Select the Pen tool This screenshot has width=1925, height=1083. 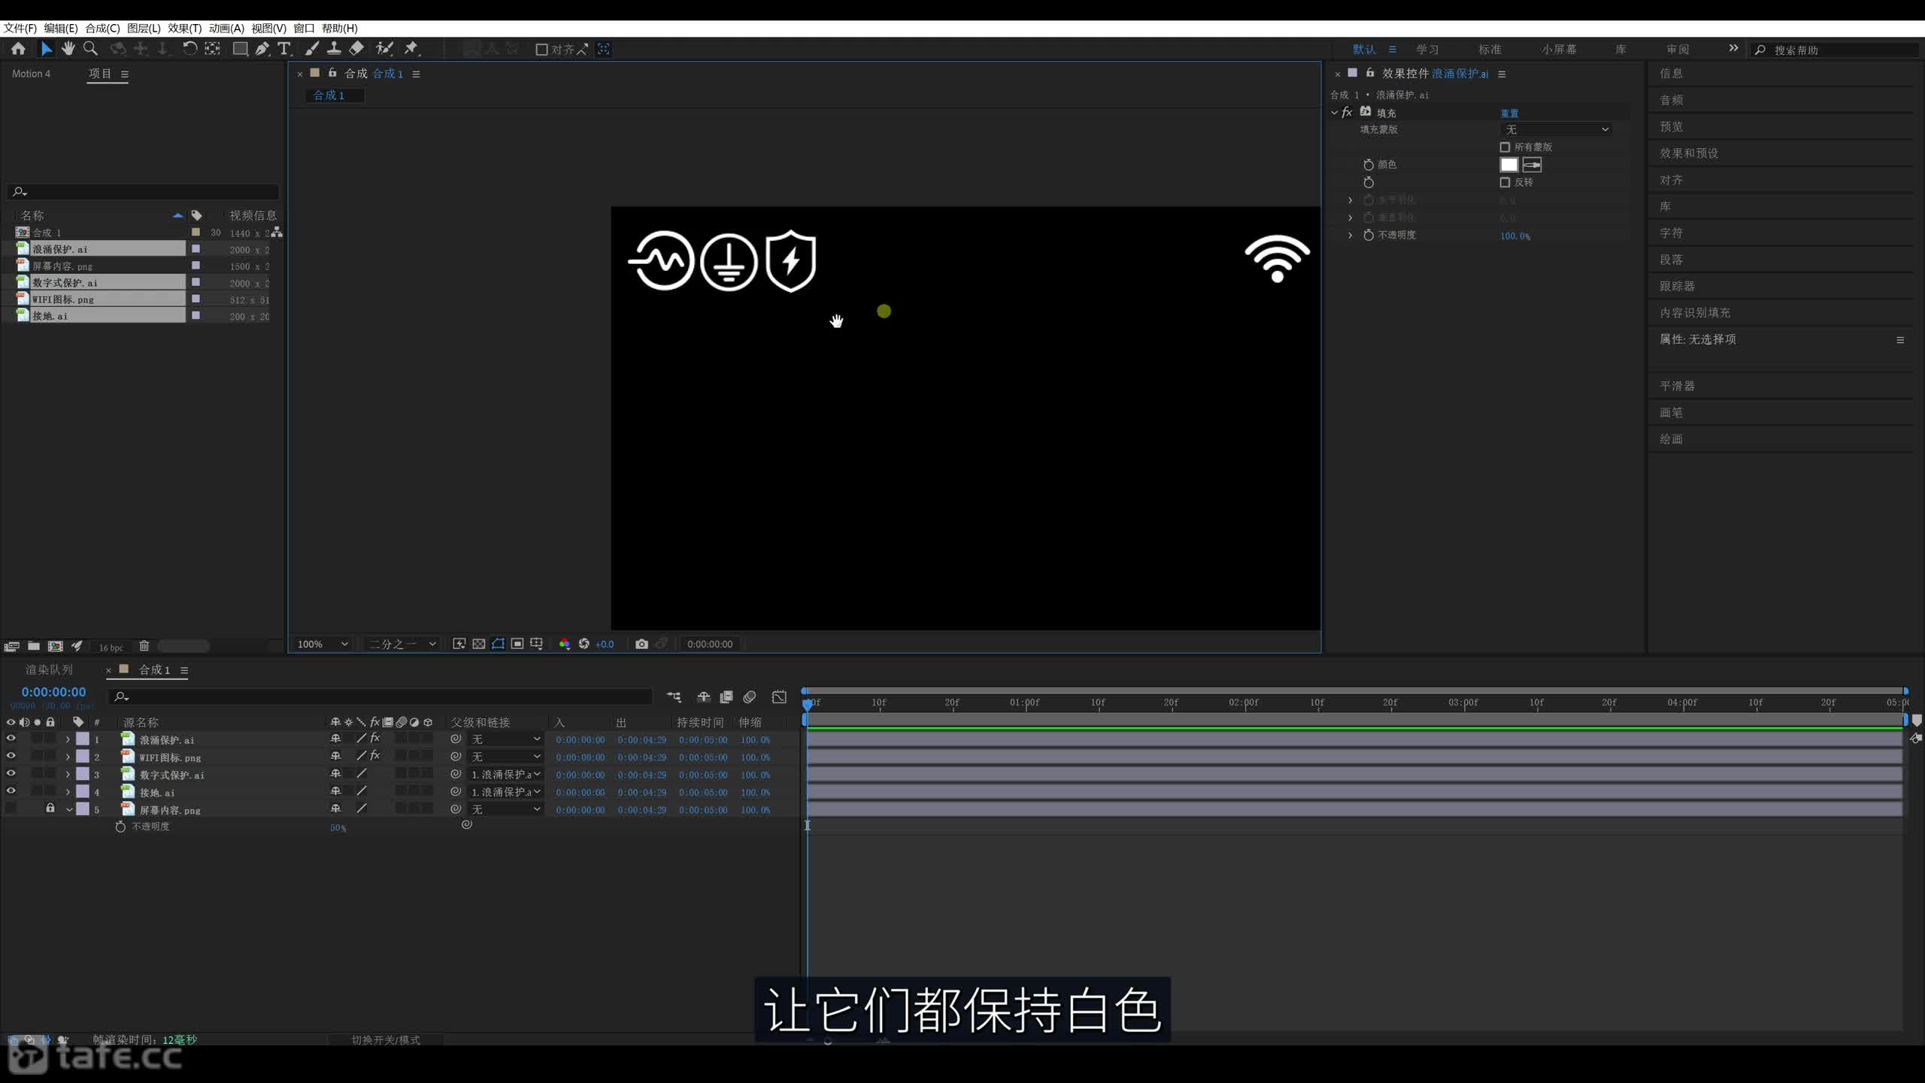point(262,49)
